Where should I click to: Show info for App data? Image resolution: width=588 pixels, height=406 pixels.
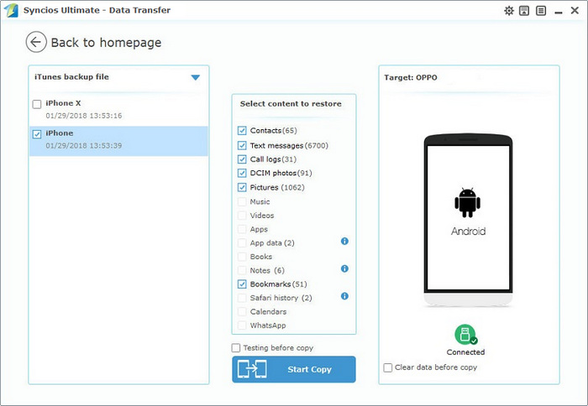(344, 242)
